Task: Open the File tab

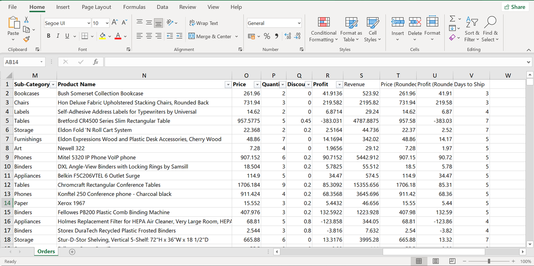Action: pyautogui.click(x=12, y=7)
